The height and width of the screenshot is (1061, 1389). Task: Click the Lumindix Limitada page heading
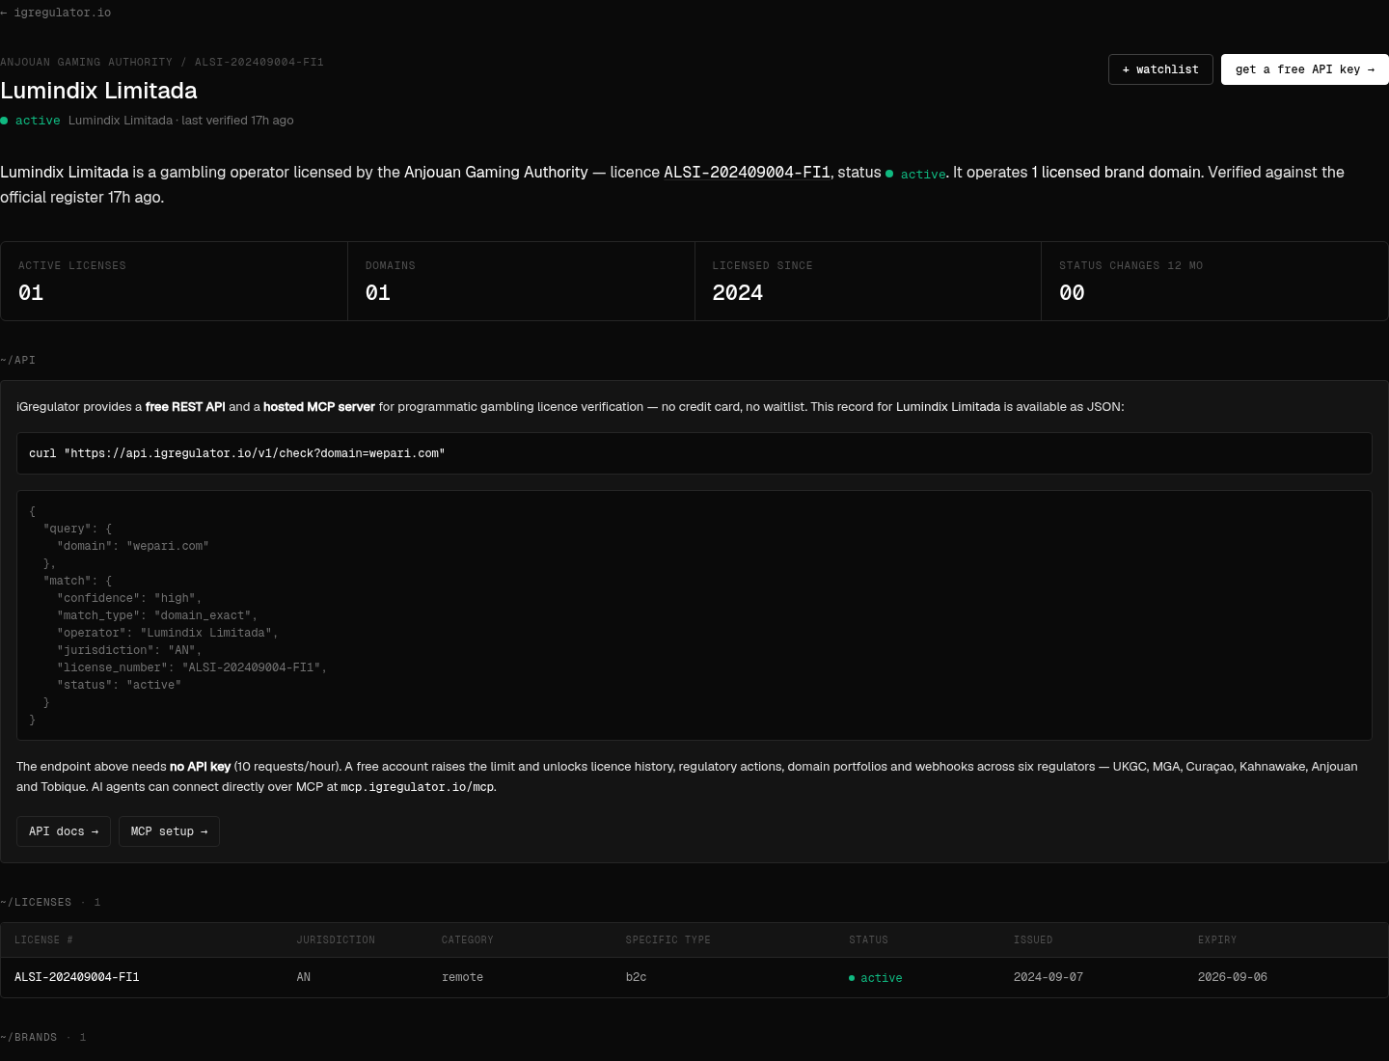tap(98, 91)
